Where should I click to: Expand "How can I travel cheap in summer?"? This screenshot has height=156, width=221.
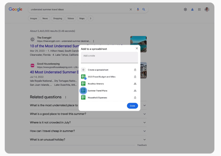coord(88,131)
